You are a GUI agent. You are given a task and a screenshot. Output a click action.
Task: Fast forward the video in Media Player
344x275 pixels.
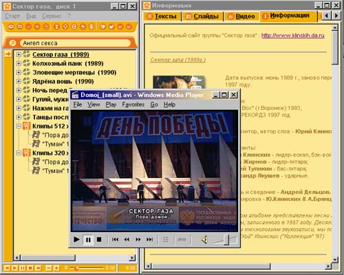pos(138,239)
